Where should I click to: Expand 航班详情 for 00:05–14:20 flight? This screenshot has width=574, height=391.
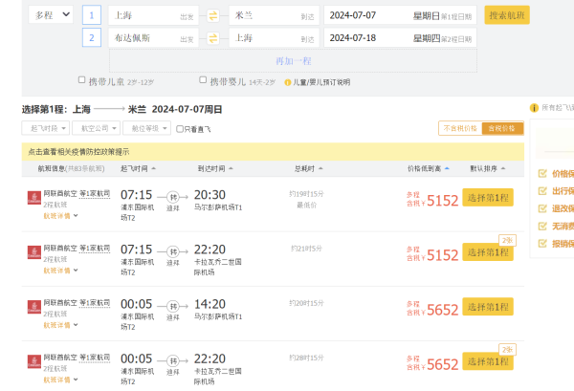(x=61, y=325)
